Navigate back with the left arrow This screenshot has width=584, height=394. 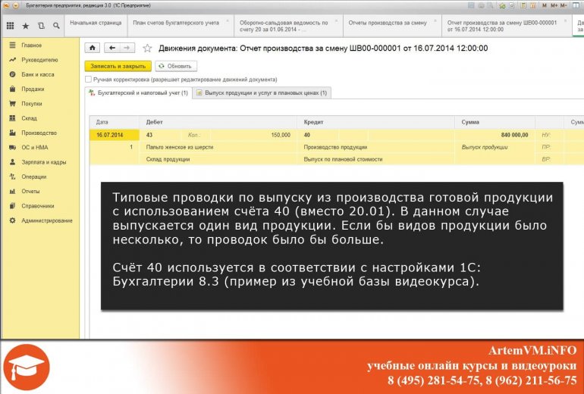(x=112, y=48)
